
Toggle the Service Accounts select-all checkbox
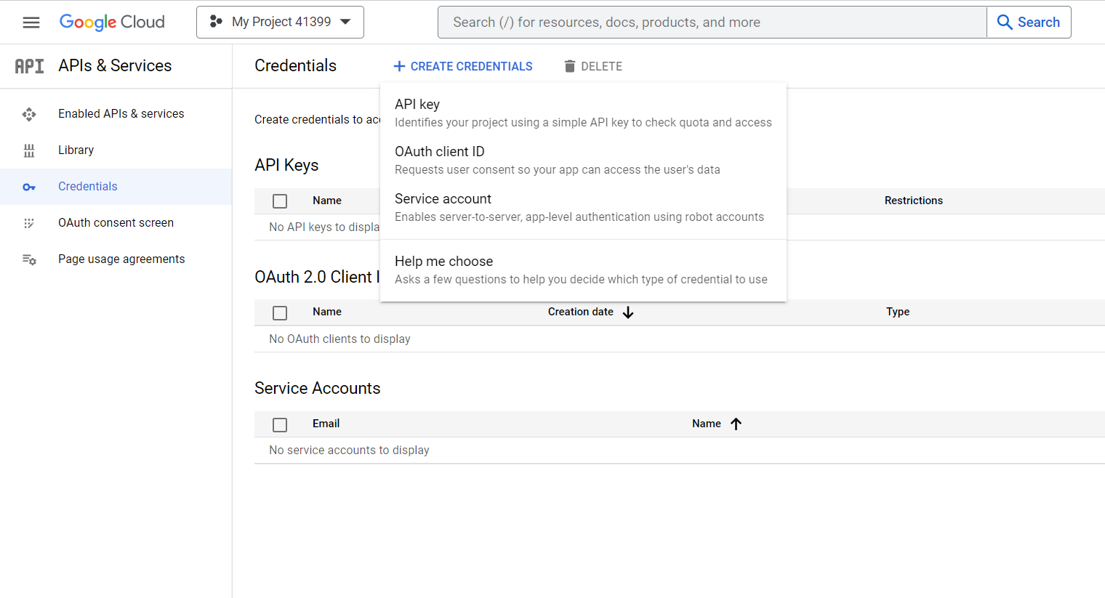[x=280, y=425]
